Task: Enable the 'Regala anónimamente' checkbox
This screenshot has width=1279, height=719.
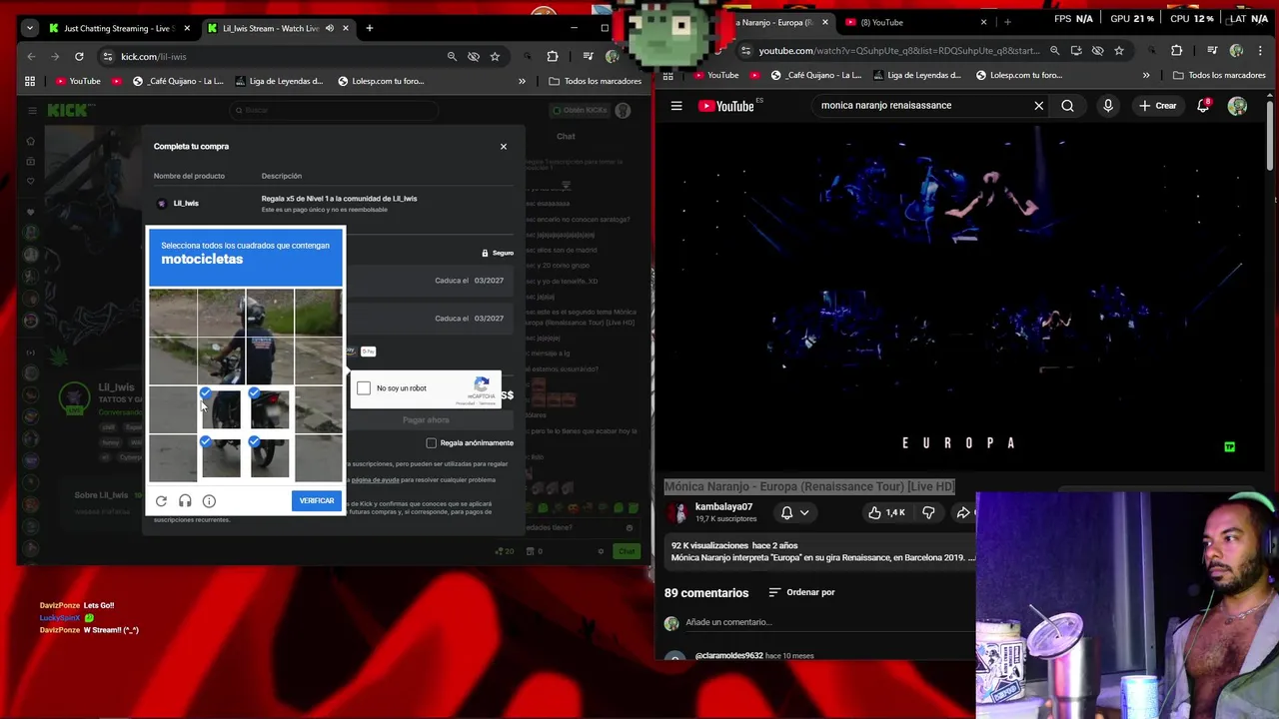Action: [431, 442]
